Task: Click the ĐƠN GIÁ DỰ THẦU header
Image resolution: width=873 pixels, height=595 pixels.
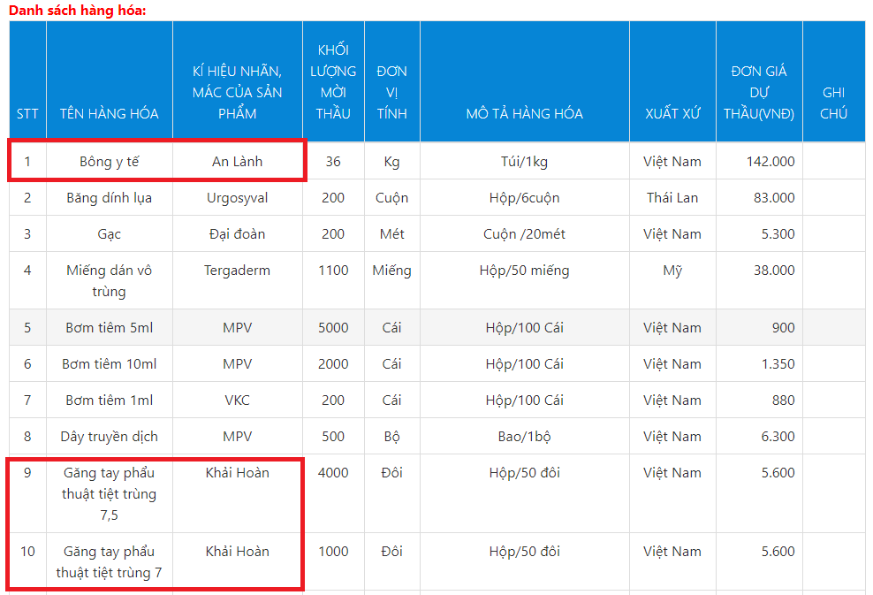Action: 758,92
